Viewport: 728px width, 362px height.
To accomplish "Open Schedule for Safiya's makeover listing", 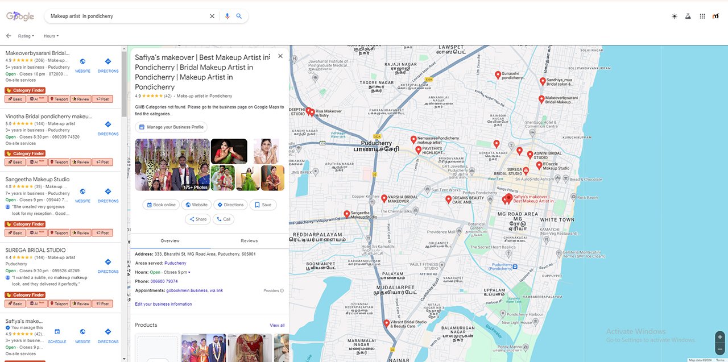I will (x=57, y=335).
